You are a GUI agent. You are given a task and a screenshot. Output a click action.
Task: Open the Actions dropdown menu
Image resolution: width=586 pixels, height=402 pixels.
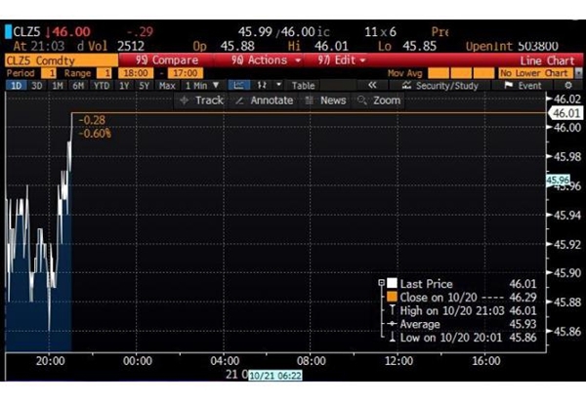tap(266, 60)
